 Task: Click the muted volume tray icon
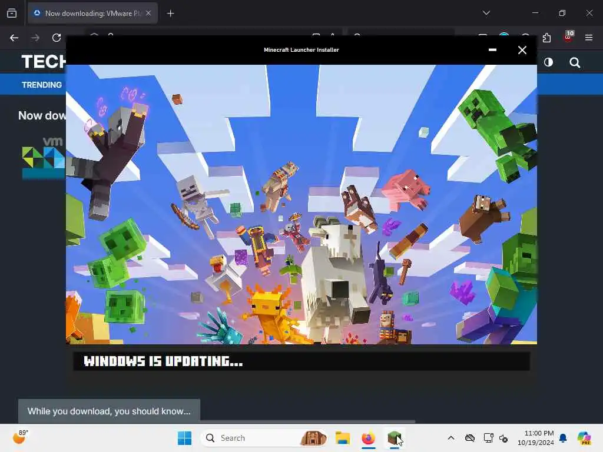[503, 438]
